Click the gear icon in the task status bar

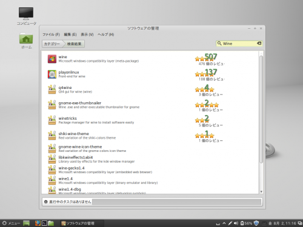pos(46,202)
